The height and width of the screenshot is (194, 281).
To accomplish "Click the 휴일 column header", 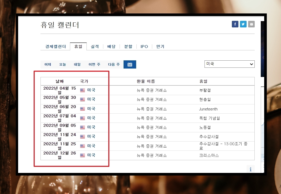I will point(203,81).
